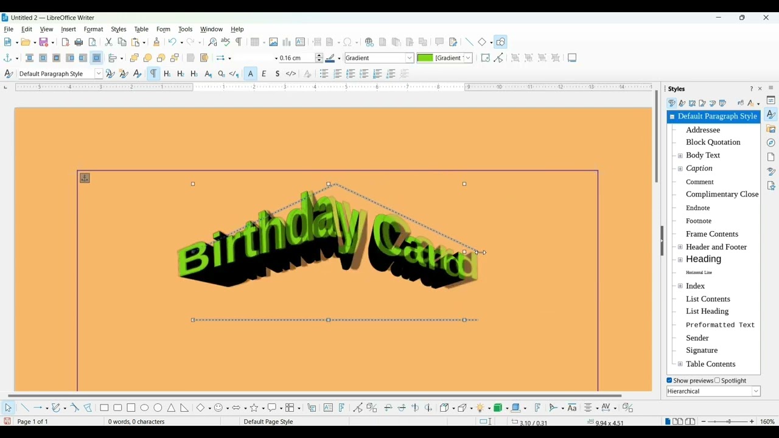Click the Undo arrow icon
Screen dimensions: 779x438
[172, 42]
